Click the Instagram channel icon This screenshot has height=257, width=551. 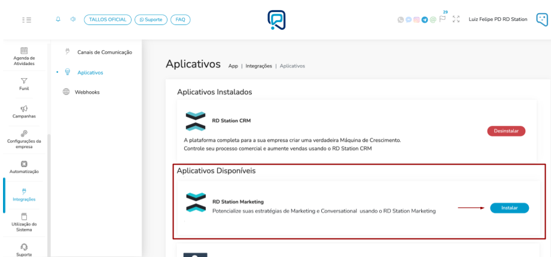[x=416, y=19]
